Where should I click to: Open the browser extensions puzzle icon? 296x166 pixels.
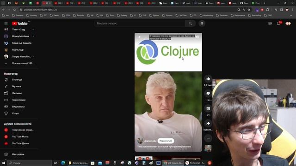[268, 10]
